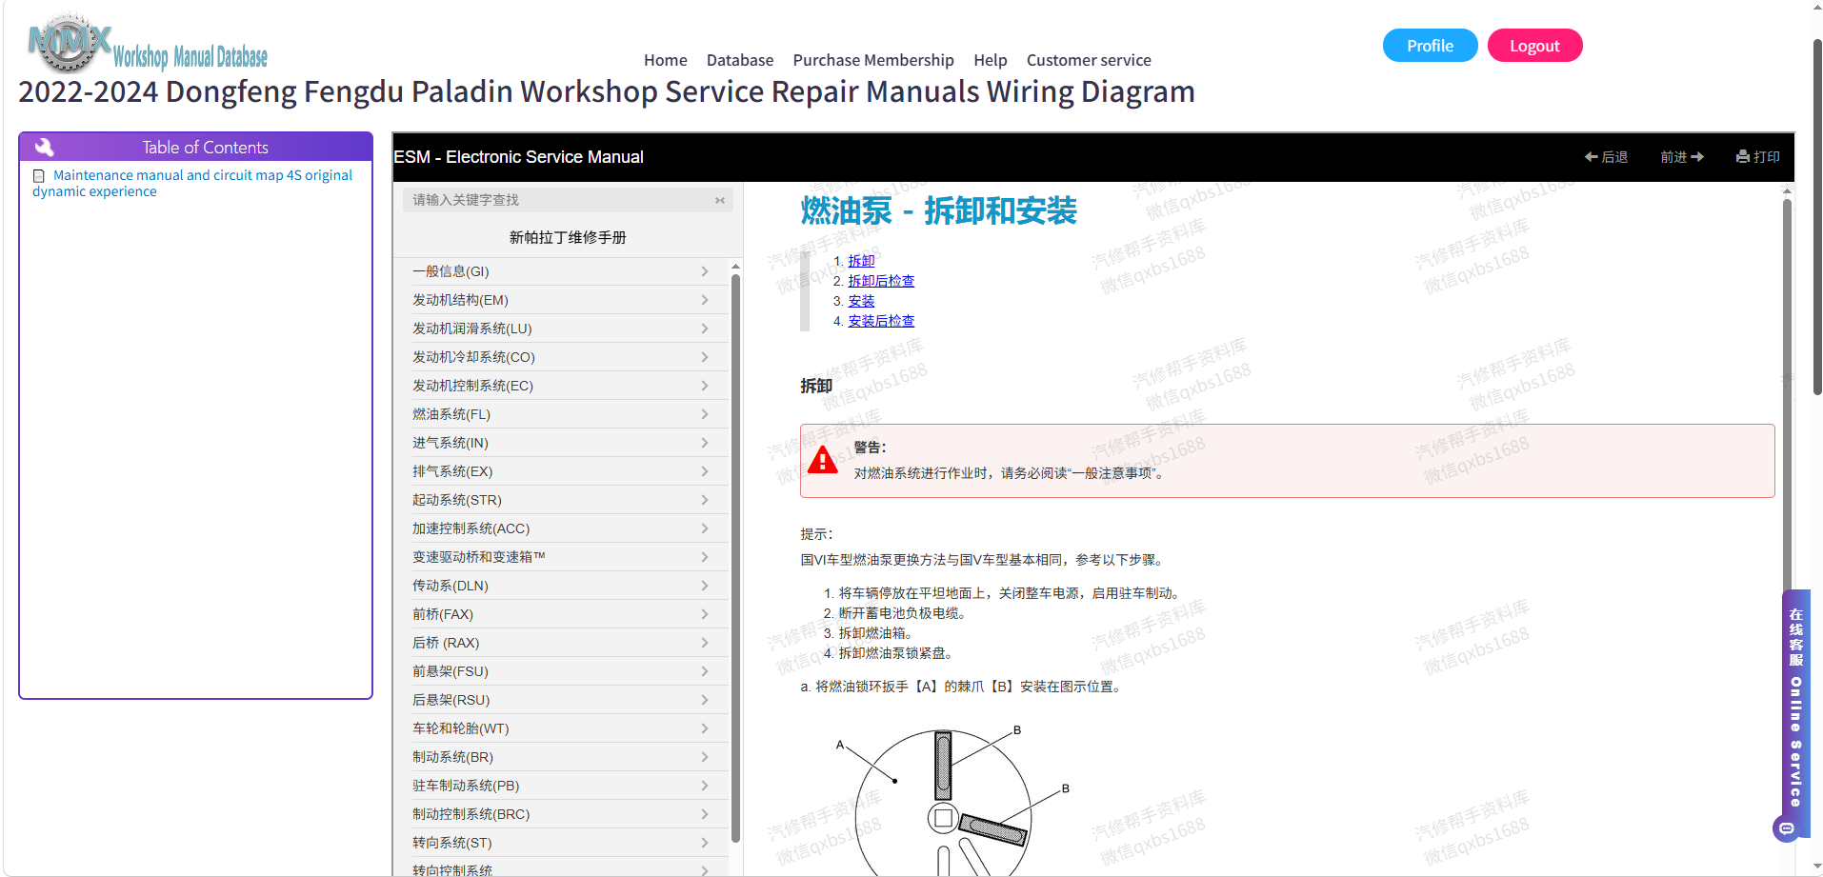
Task: Print the page with the 打印 button
Action: click(1758, 157)
